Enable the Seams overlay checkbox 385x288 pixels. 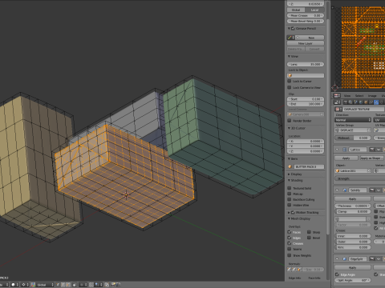click(x=290, y=249)
